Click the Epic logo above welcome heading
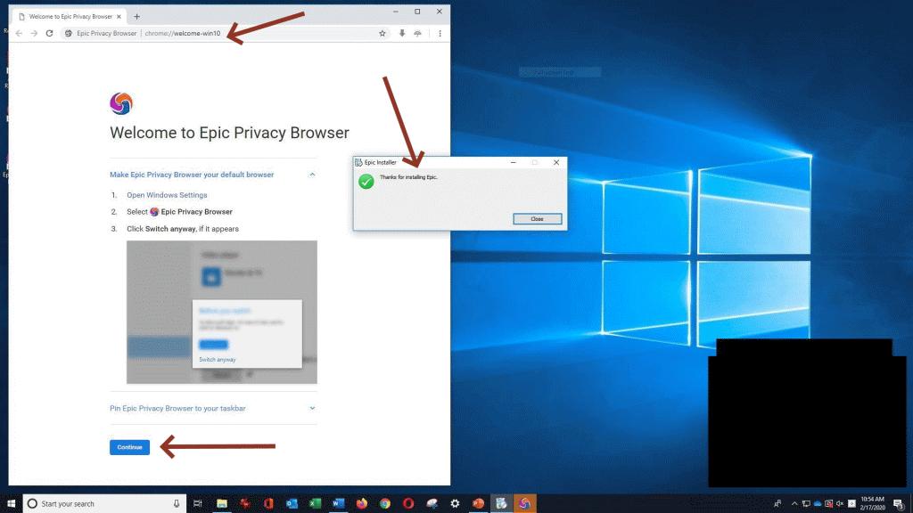Screen dimensions: 913x513 pos(121,103)
